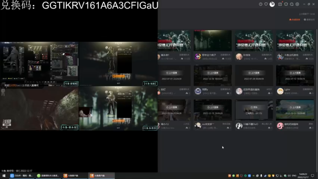Open the daily check-in calendar icon
The image size is (318, 179).
point(280,4)
